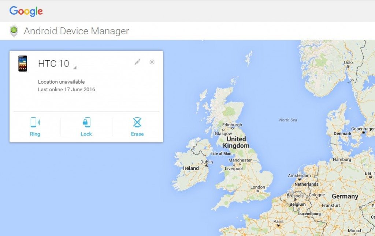This screenshot has width=375, height=236.
Task: Click the Frankfurt label on map
Action: pos(331,205)
